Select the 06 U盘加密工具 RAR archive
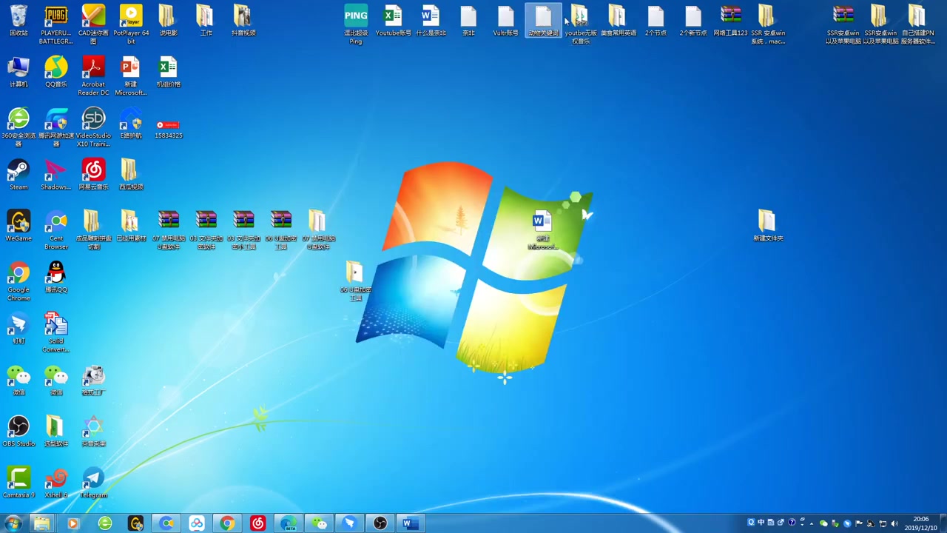 pyautogui.click(x=280, y=230)
